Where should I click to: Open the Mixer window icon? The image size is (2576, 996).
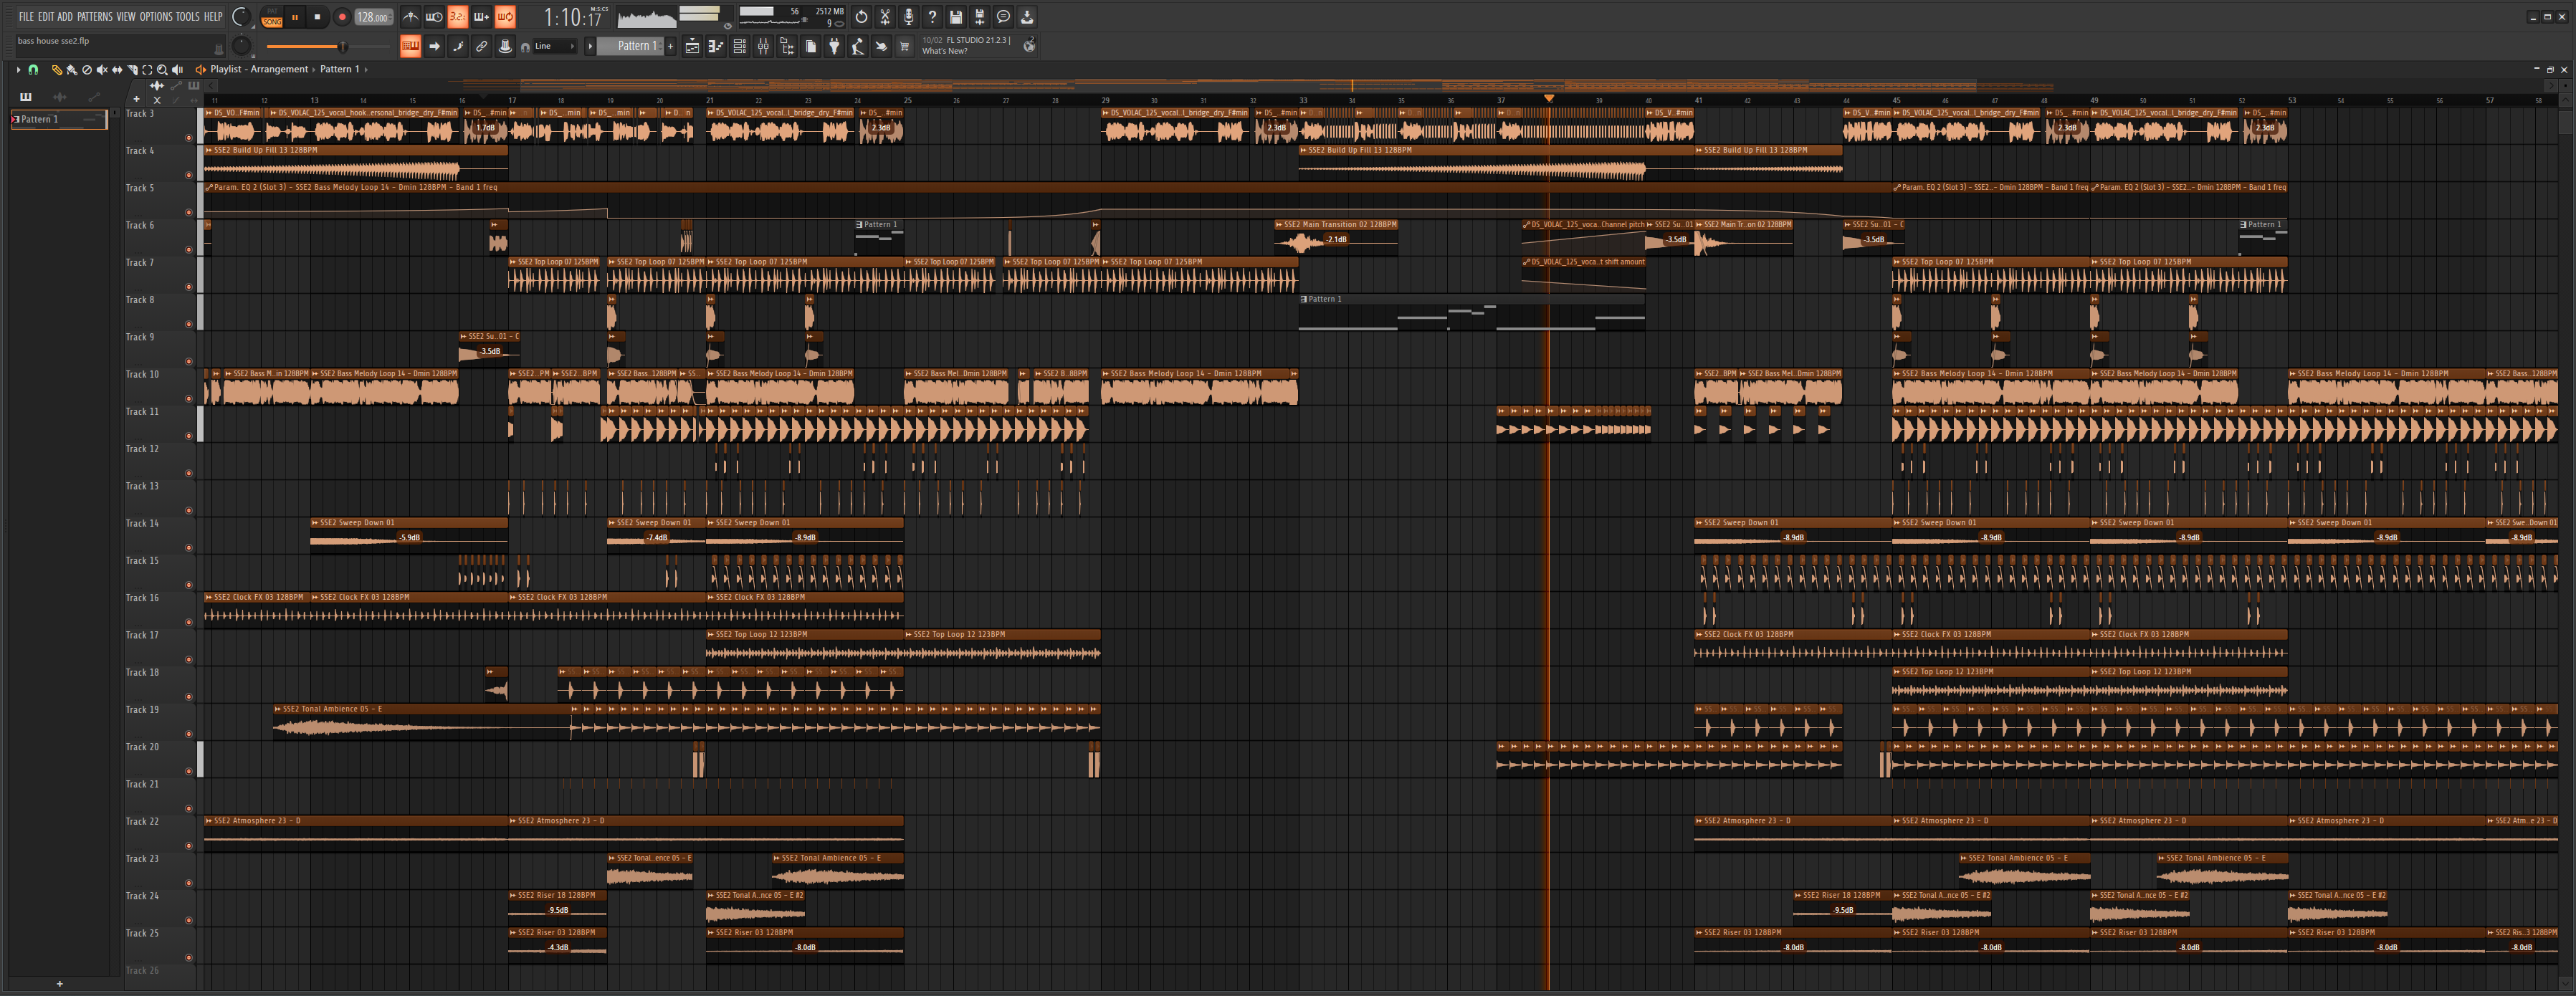(x=763, y=46)
